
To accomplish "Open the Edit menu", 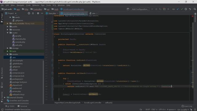I will 7,5.
